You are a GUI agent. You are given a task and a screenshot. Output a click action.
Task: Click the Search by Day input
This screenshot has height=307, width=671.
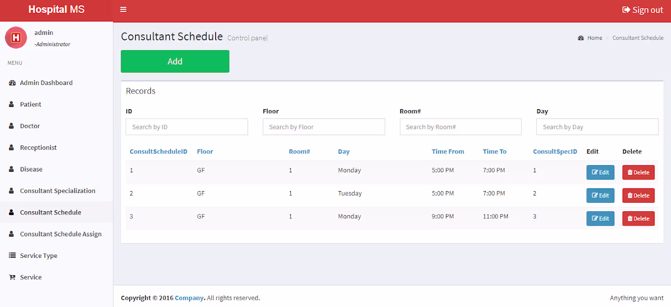point(597,127)
